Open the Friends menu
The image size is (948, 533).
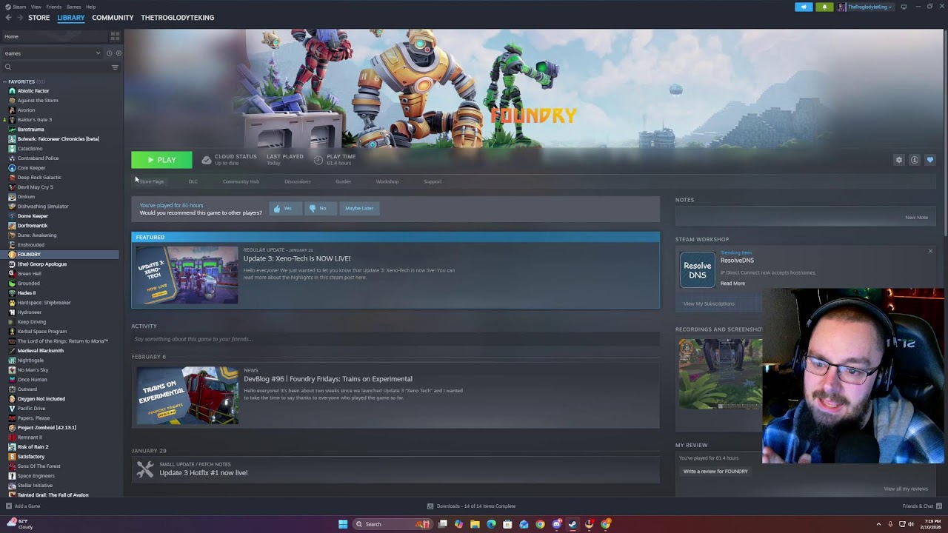(x=54, y=7)
